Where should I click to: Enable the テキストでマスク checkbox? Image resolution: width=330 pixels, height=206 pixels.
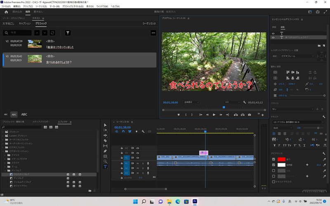[x=273, y=181]
